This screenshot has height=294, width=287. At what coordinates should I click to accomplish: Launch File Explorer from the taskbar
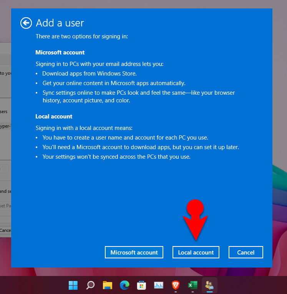coord(108,285)
